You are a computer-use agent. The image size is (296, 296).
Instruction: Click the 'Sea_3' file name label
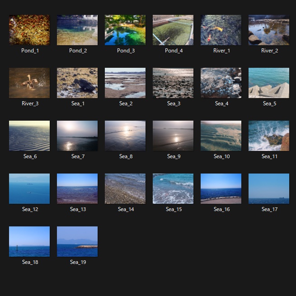tap(174, 103)
